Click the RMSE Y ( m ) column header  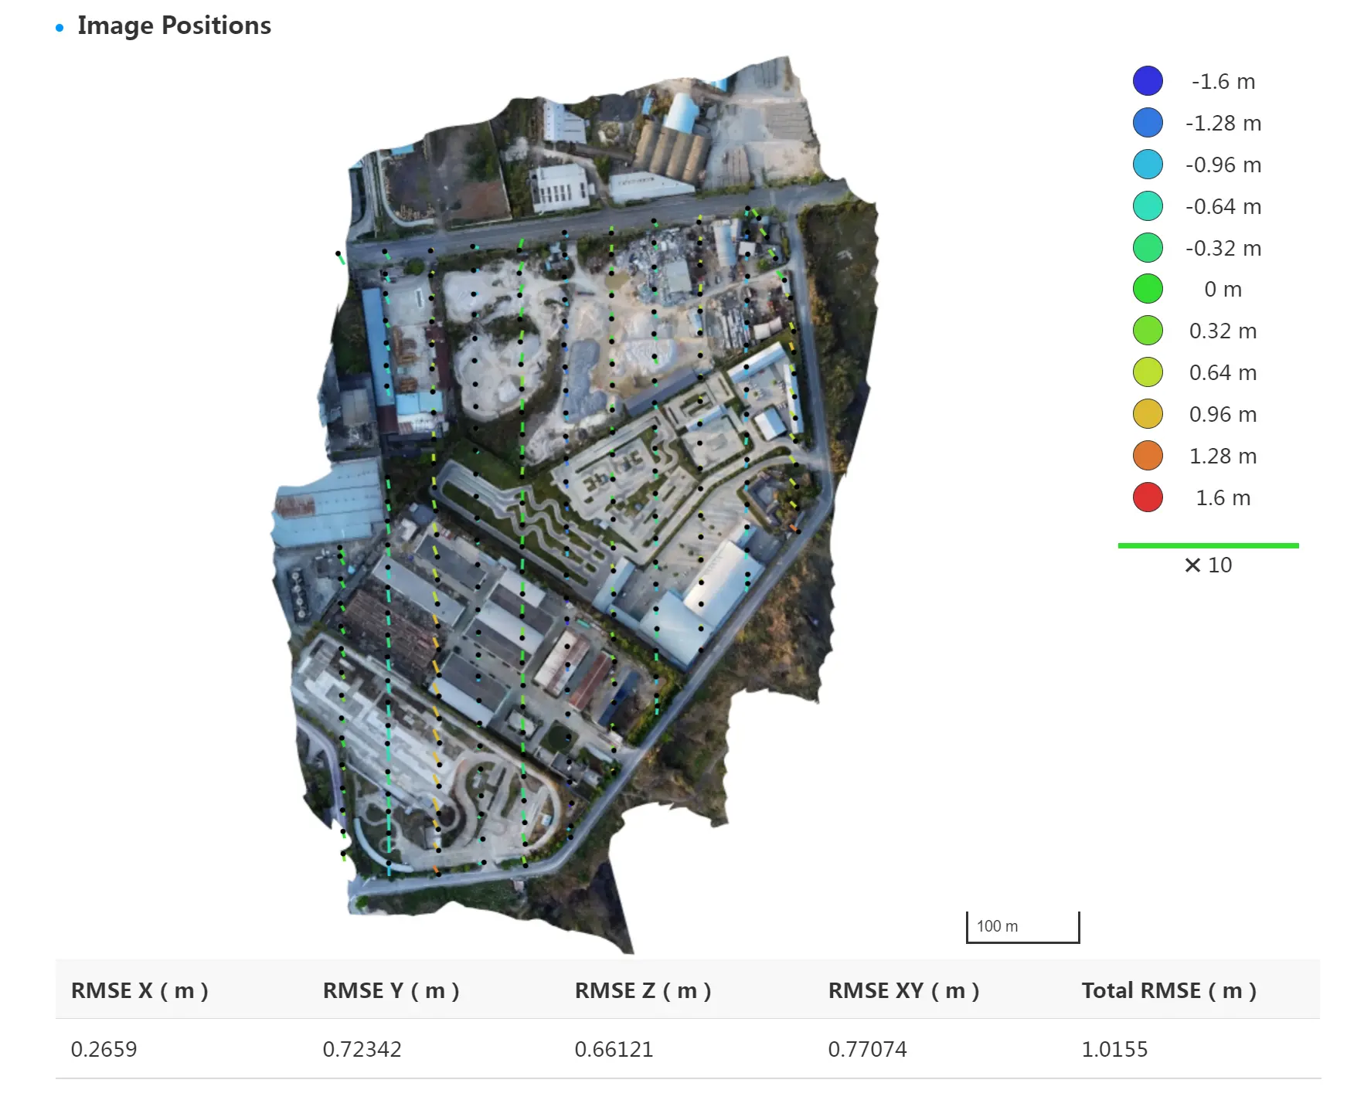391,990
